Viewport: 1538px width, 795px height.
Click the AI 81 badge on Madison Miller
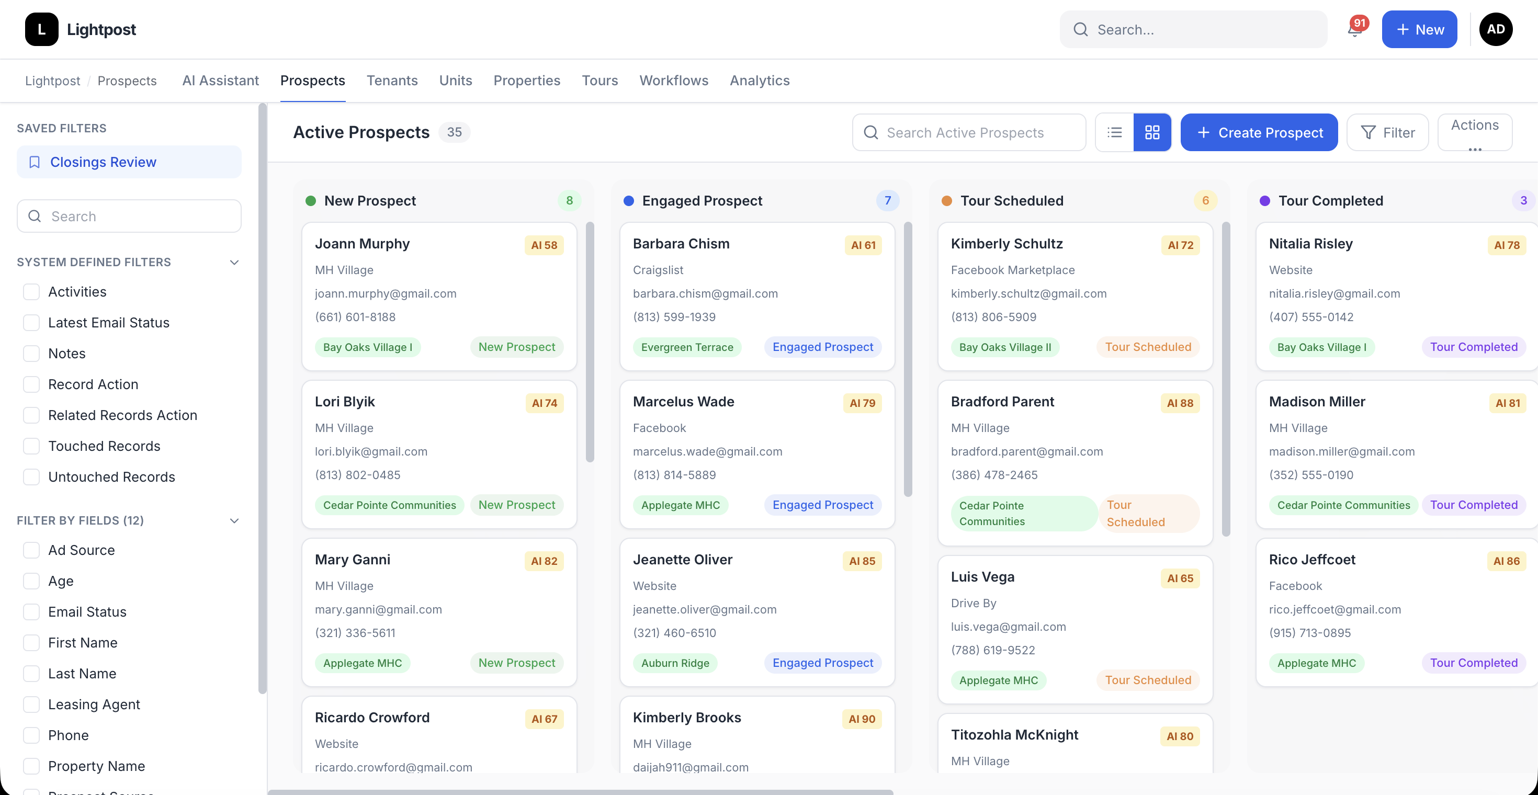pyautogui.click(x=1507, y=403)
